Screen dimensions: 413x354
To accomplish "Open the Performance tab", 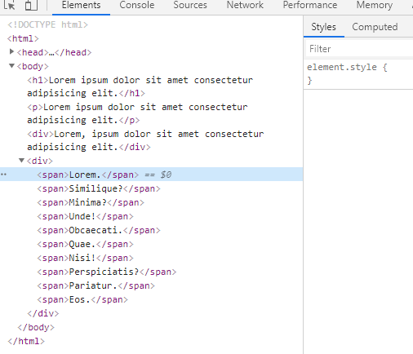I will (310, 5).
